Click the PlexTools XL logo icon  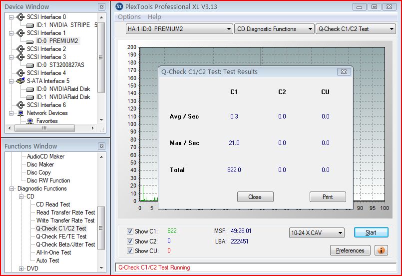pos(119,6)
